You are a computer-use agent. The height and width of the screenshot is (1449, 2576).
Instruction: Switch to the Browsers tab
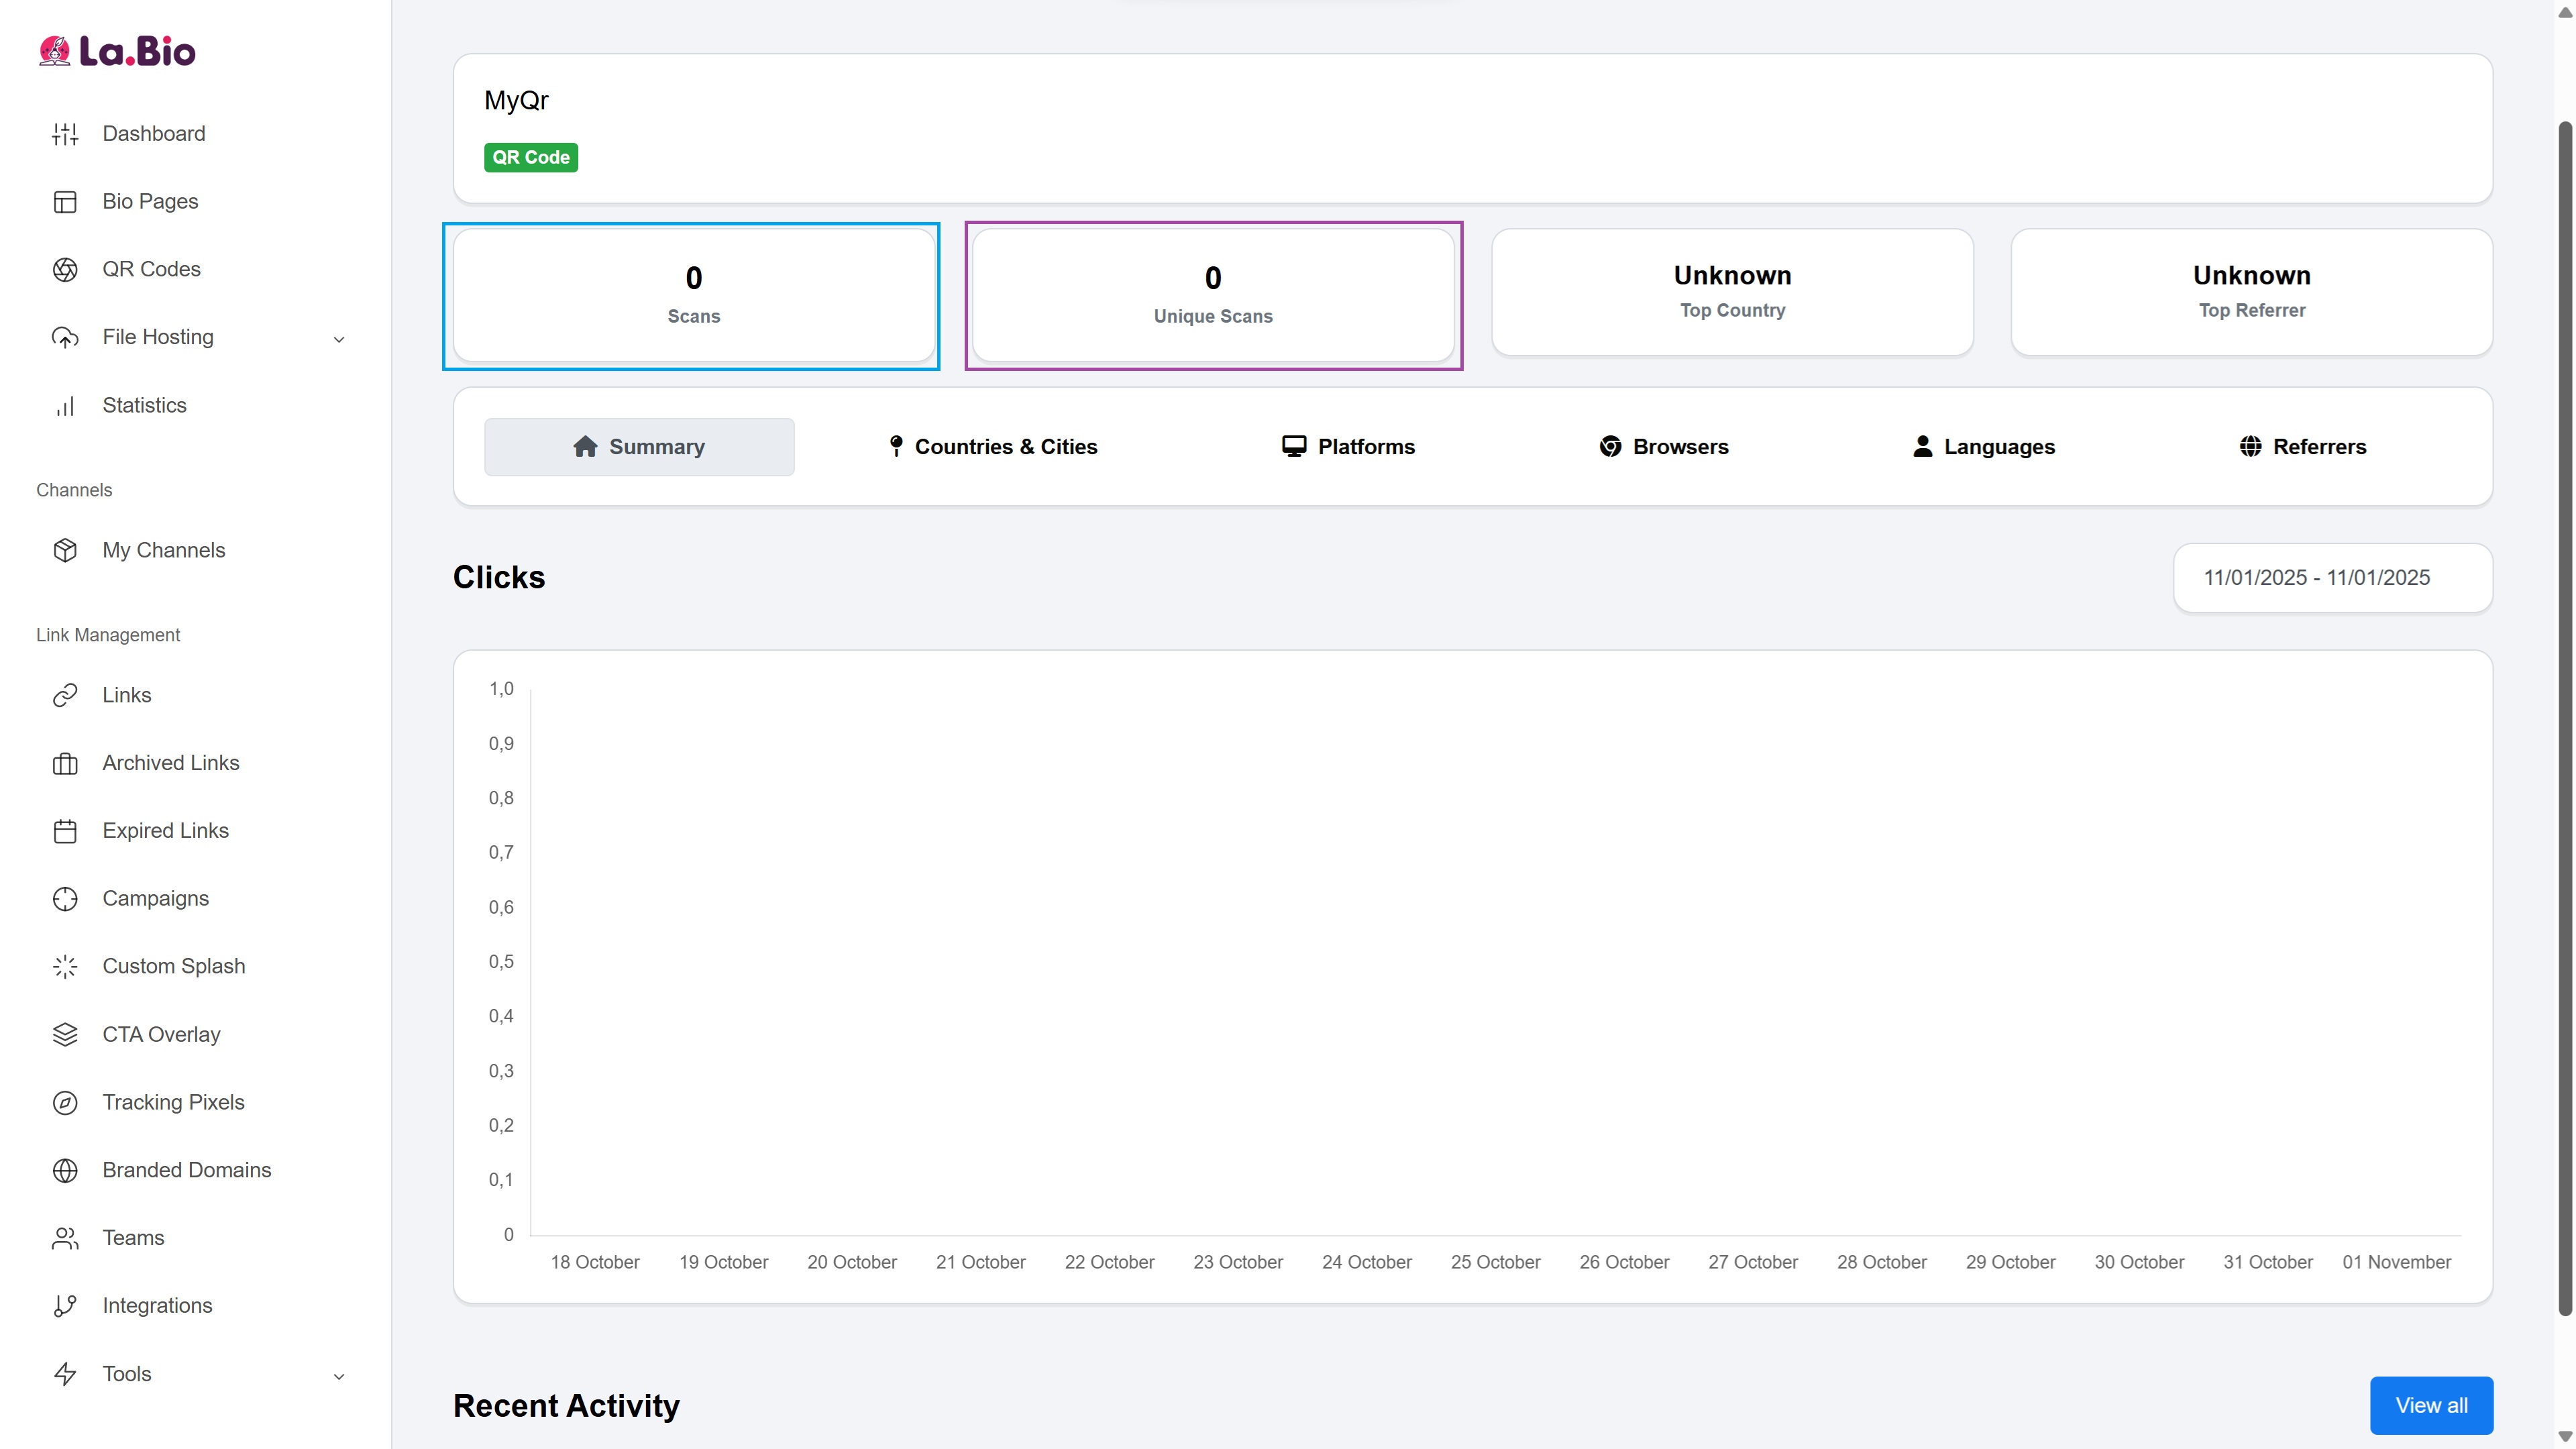[1664, 447]
